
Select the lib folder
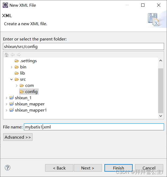tap(22, 73)
